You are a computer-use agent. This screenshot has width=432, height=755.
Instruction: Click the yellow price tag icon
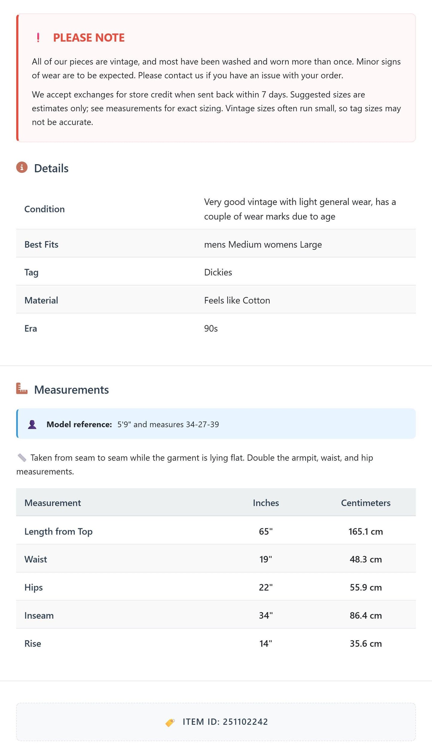coord(170,722)
